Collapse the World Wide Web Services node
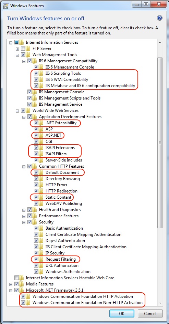This screenshot has height=324, width=169. click(17, 111)
